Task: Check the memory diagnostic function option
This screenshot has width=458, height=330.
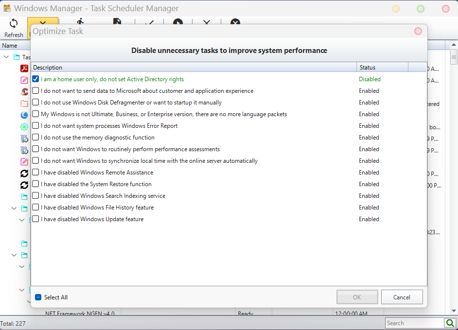Action: point(35,137)
